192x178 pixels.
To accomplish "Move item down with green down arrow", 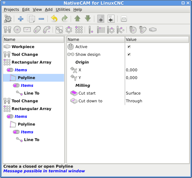I will pos(88,19).
